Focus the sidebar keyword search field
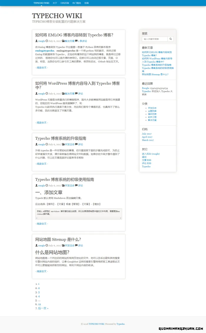This screenshot has width=206, height=333. [155, 39]
